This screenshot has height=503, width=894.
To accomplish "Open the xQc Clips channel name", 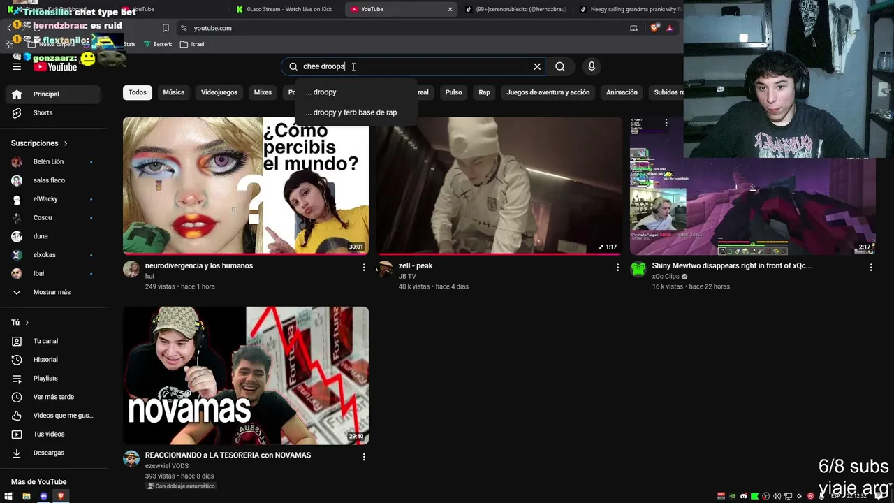I will (666, 277).
